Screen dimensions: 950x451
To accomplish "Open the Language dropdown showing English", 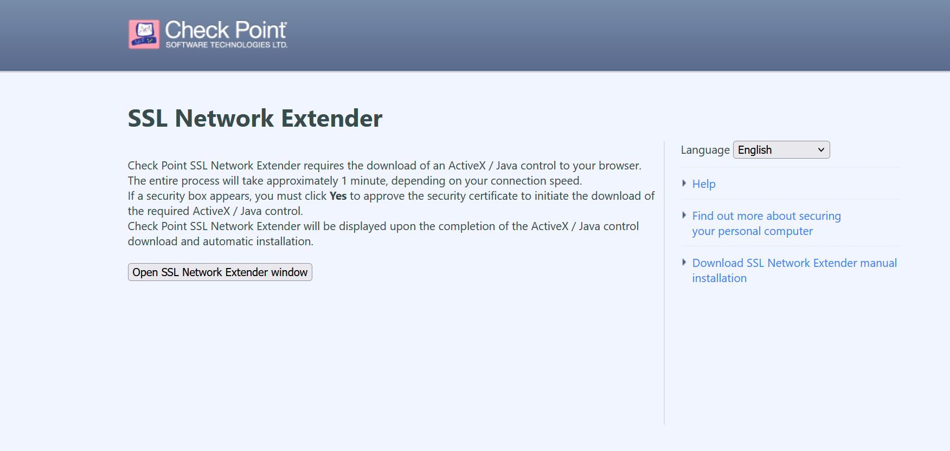I will coord(781,150).
